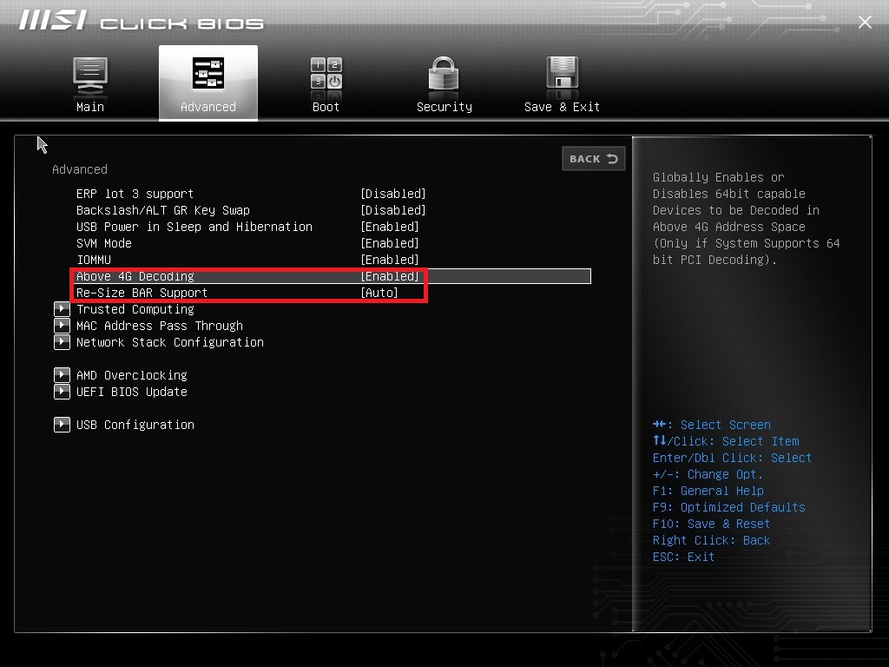
Task: Click arrow icon next to Network Stack Configuration
Action: tap(62, 342)
